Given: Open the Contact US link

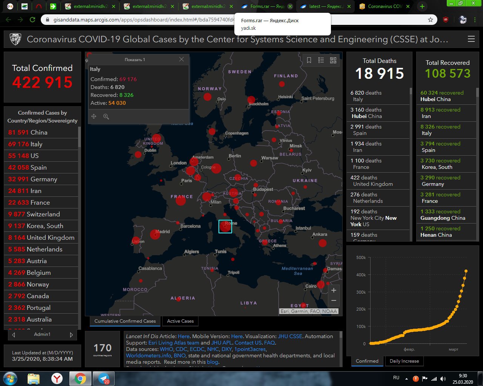Looking at the screenshot, I should [248, 343].
